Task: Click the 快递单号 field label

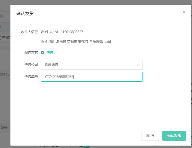Action: pos(31,77)
